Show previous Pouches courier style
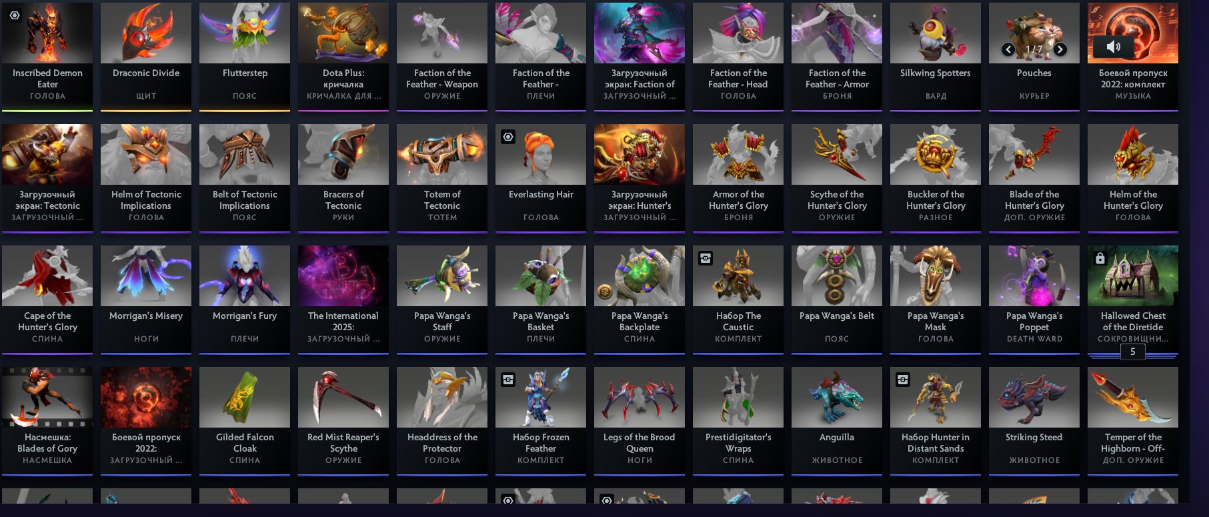 (1008, 49)
